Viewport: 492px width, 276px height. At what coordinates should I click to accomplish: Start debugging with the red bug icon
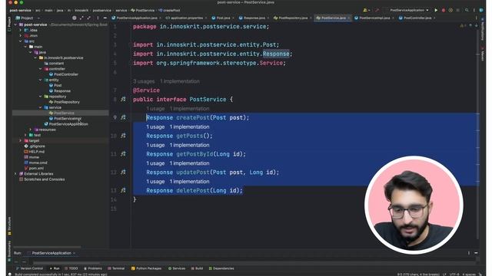point(444,10)
